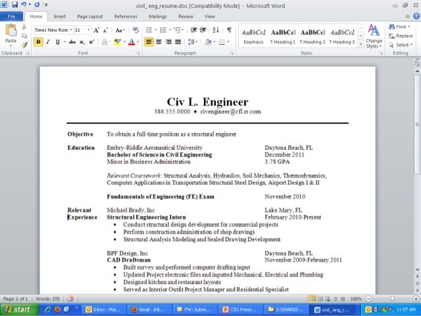Switch to the Review tab
421x316 pixels.
coord(186,16)
